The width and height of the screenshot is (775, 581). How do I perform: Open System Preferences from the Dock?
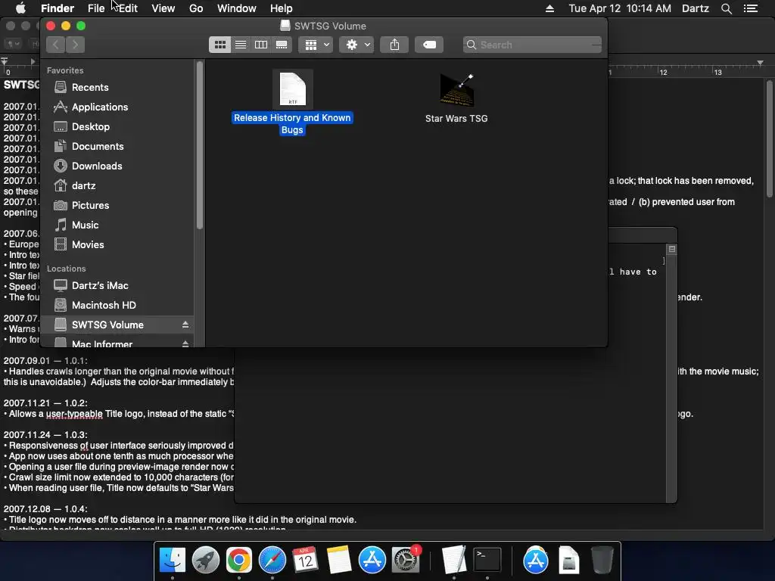click(406, 561)
